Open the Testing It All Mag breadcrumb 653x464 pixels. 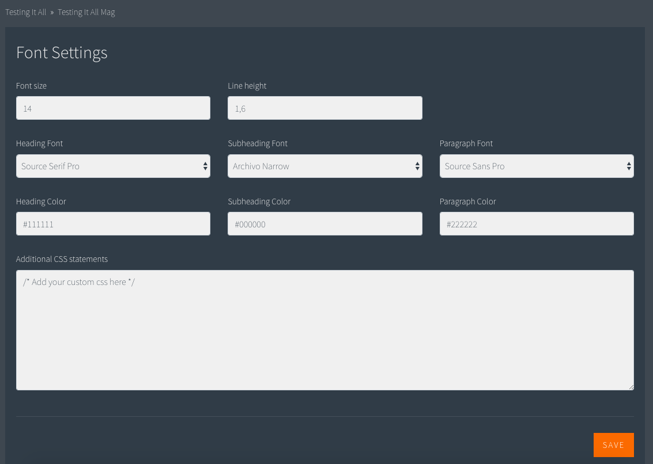[x=86, y=12]
